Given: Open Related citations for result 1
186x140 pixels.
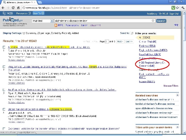Looking at the screenshot, I should click(x=16, y=60).
